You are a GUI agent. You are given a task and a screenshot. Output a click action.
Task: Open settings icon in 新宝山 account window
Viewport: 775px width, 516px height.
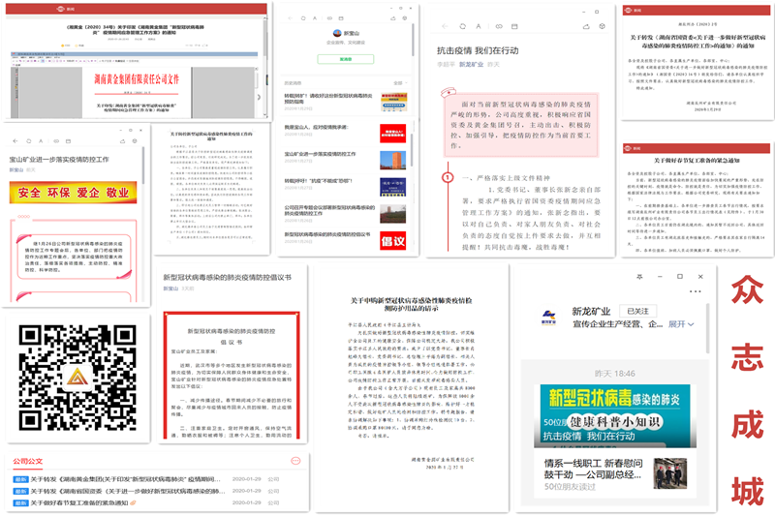(405, 18)
